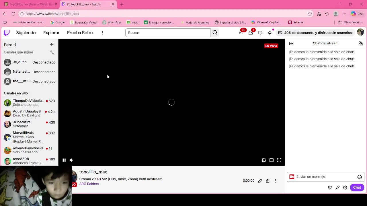
Task: Focus the Enviar un mensaje chat box
Action: tap(325, 177)
